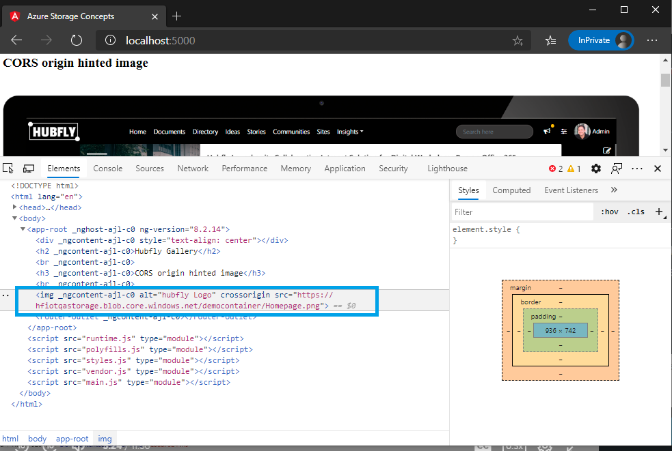Select the h3 CORS origin hinted image node

tap(151, 273)
